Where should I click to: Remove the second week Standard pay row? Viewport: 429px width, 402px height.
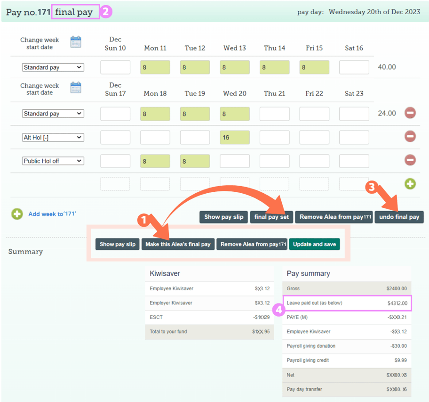point(410,113)
